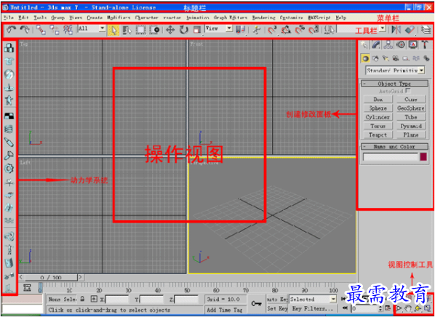Toggle Absolute/Offset transform type-in mode

pos(95,299)
